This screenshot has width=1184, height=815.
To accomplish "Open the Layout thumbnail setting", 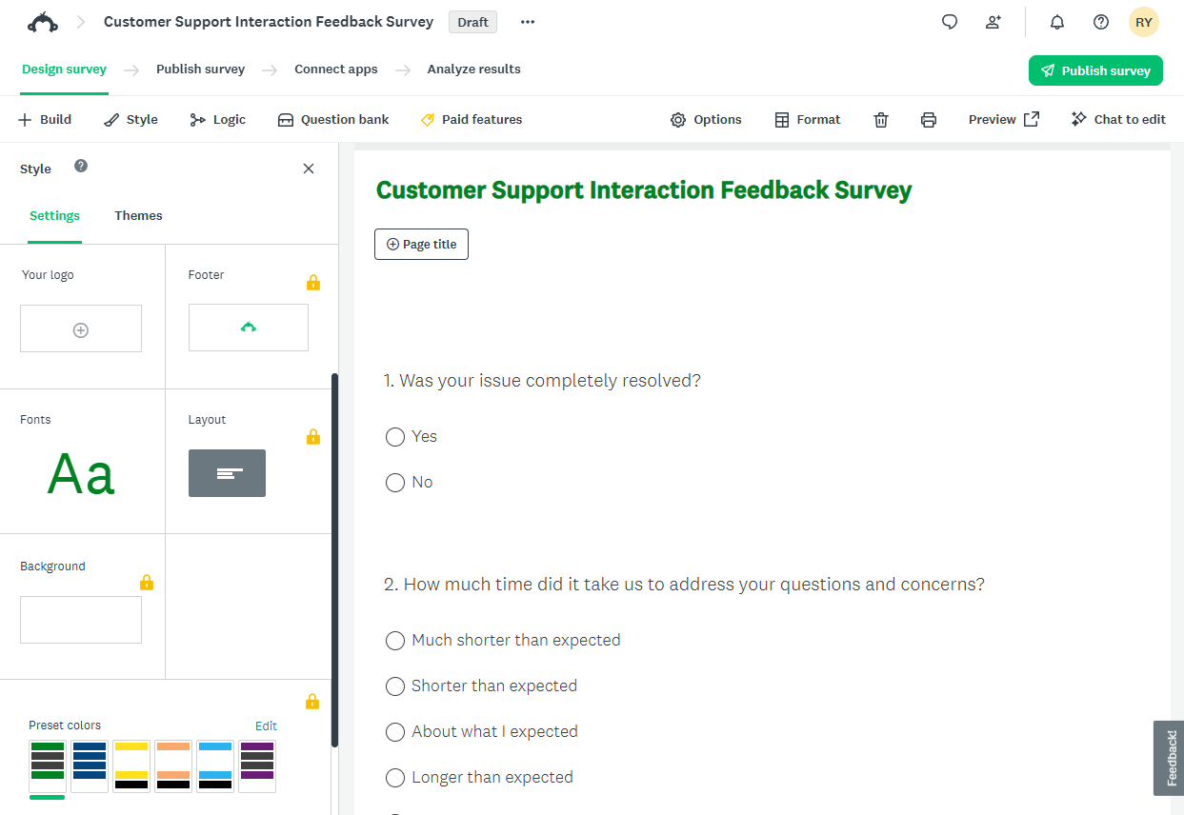I will pyautogui.click(x=227, y=473).
